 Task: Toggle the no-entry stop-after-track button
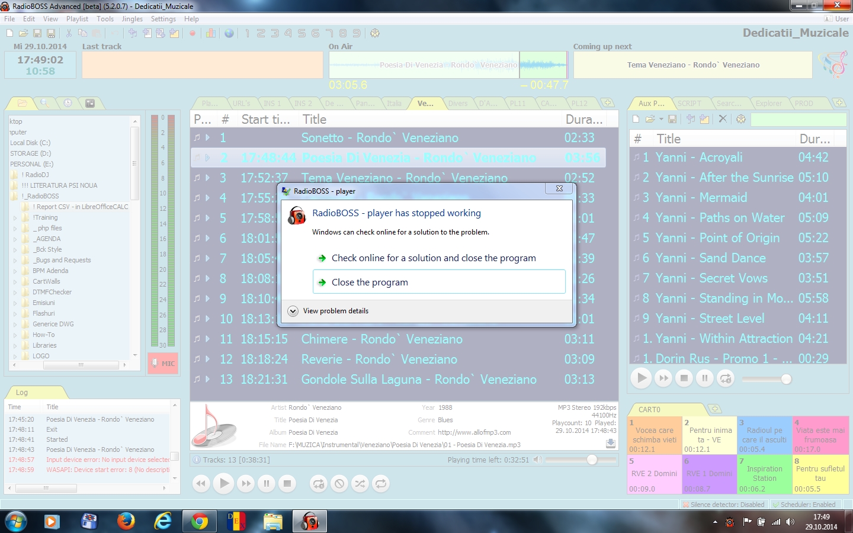(339, 483)
